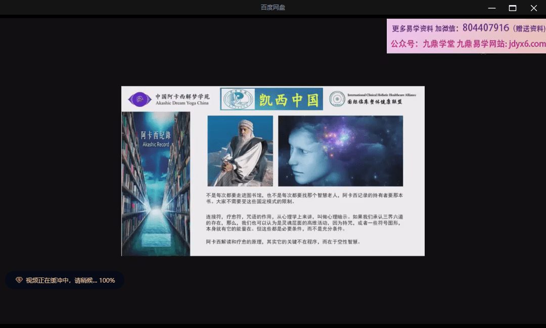Screen dimensions: 546x328
Task: Click the WeChat number 804407916 in banner
Action: coord(485,28)
